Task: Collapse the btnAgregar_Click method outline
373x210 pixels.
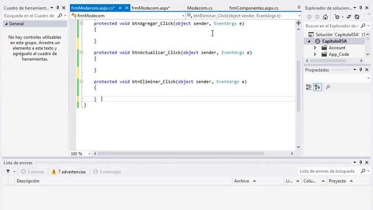Action: coord(82,23)
